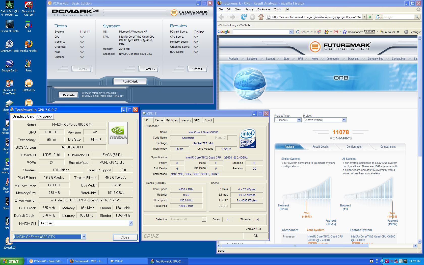Stop loading the Firefox page
Image resolution: width=424 pixels, height=265 pixels.
pyautogui.click(x=252, y=17)
